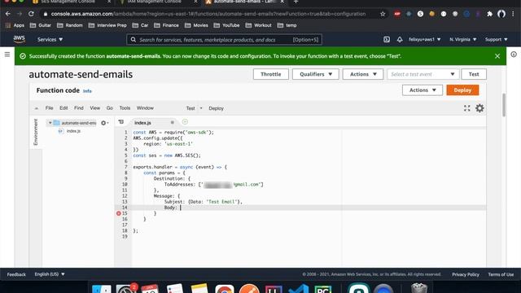Open the editor Test dropdown arrow
Image resolution: width=521 pixels, height=293 pixels.
pos(201,108)
